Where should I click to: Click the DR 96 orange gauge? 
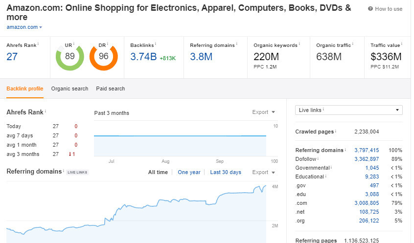(104, 57)
